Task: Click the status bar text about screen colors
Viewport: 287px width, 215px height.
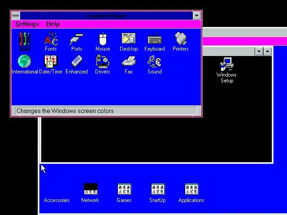Action: pos(65,111)
